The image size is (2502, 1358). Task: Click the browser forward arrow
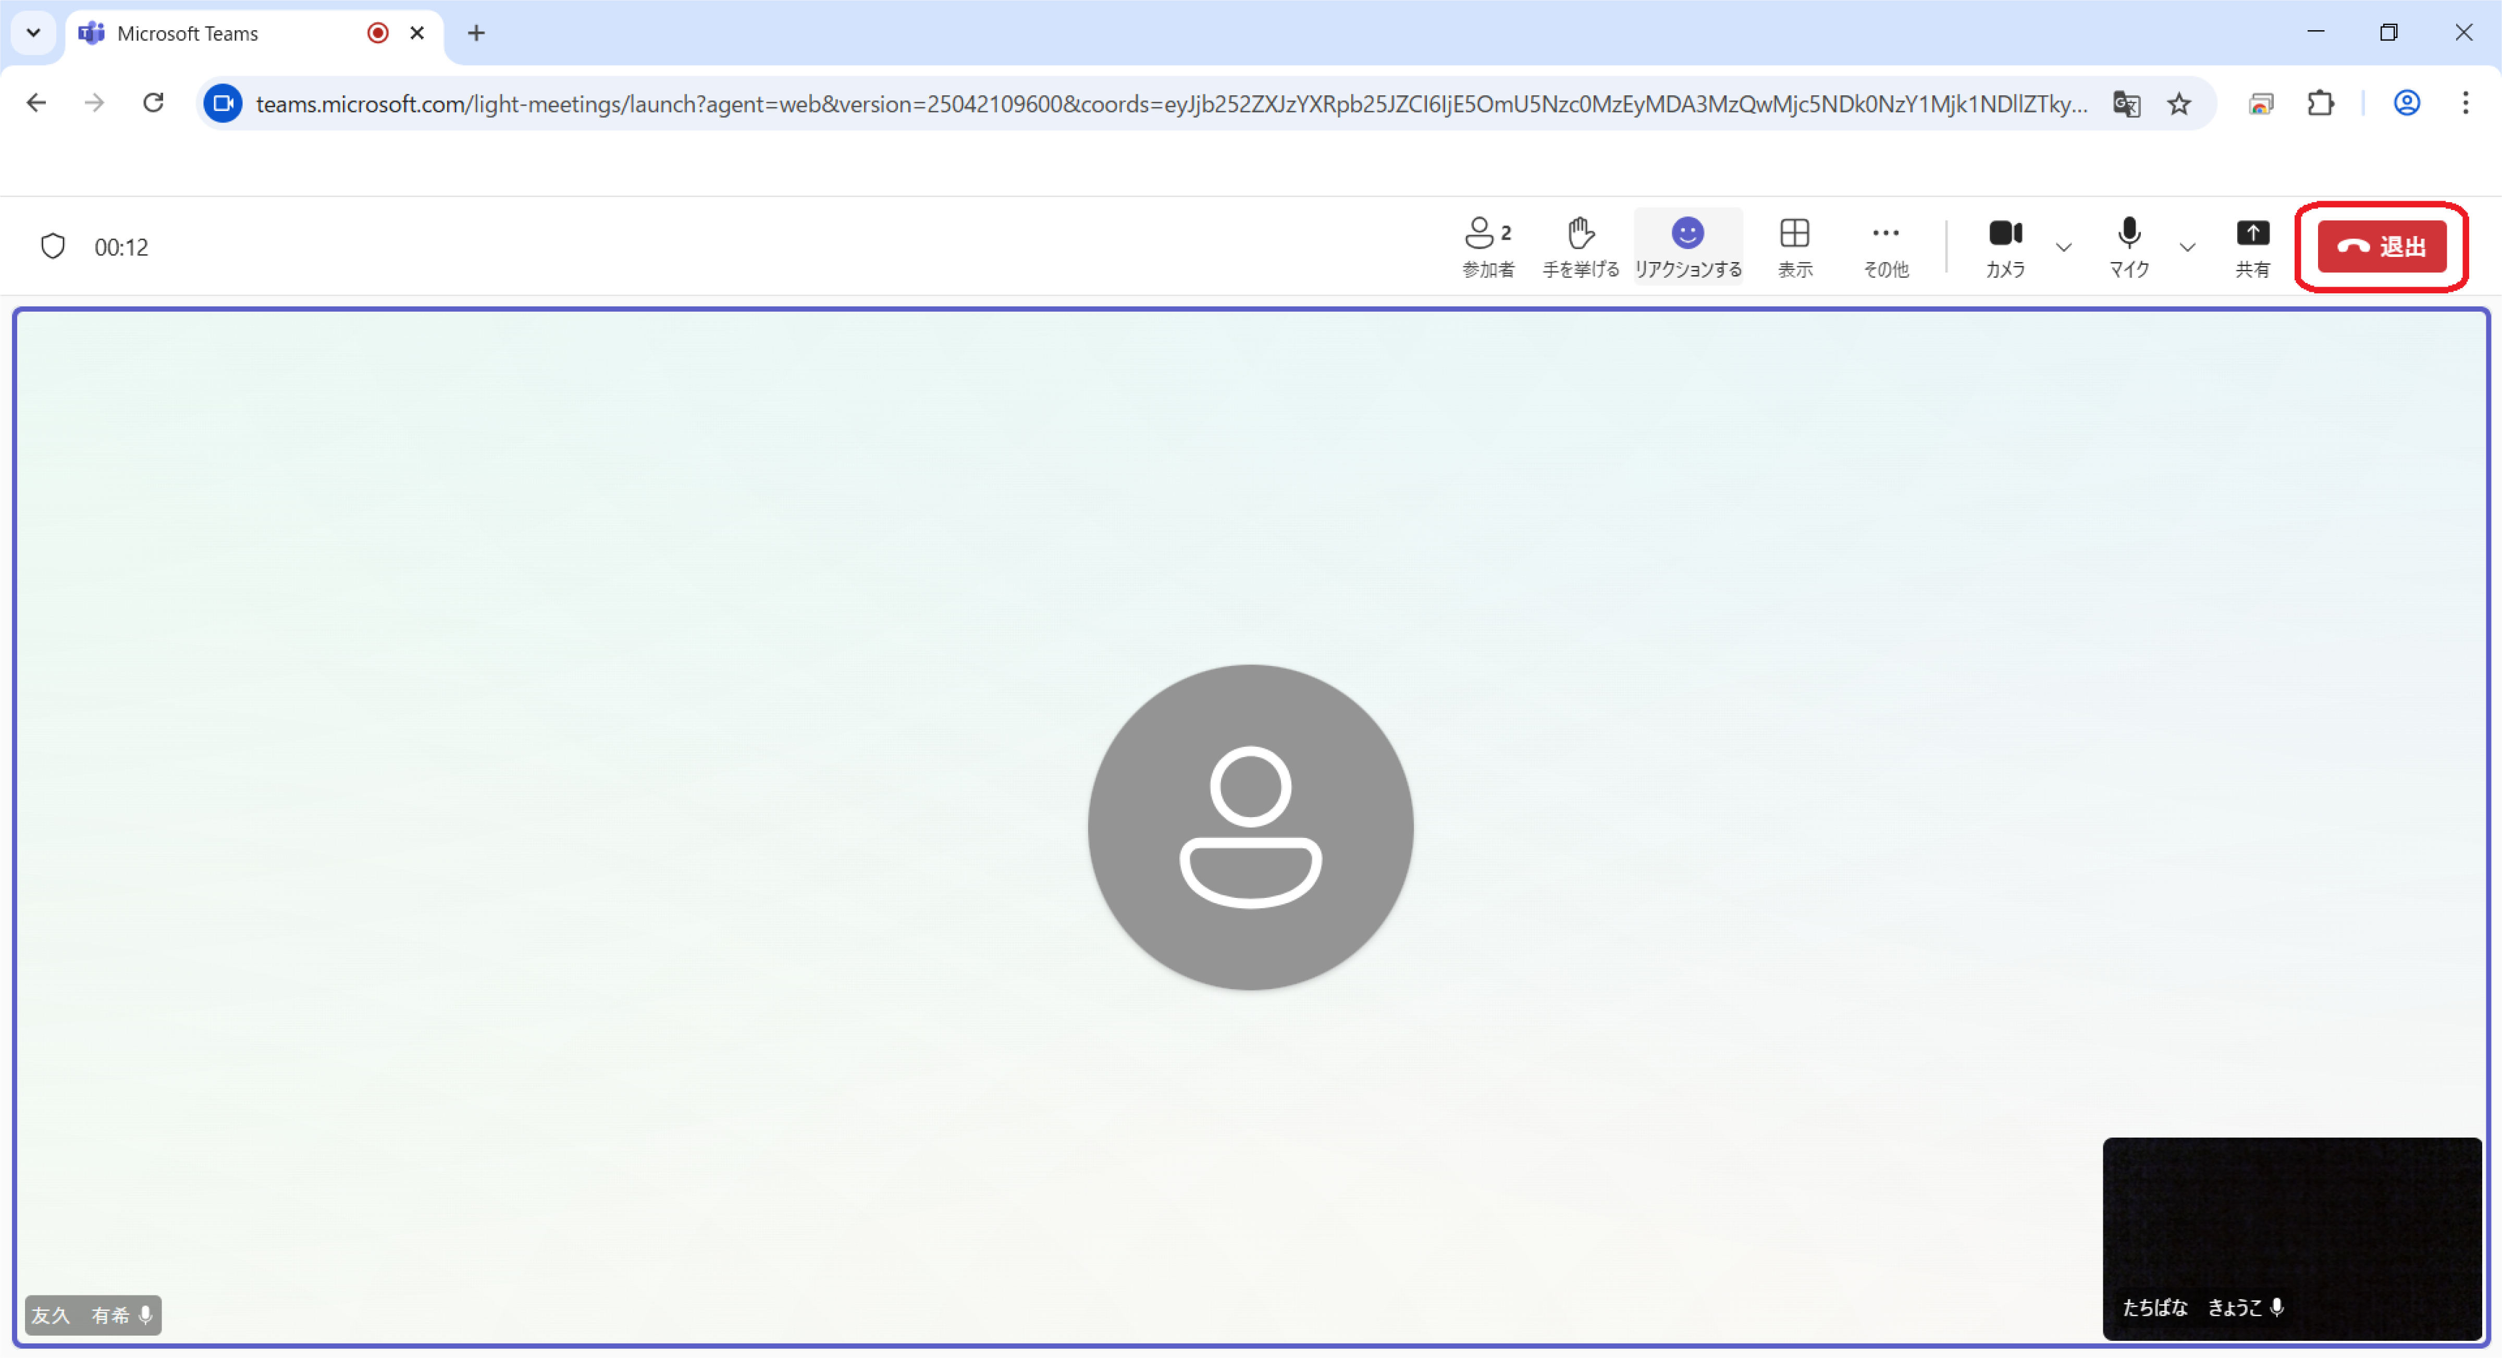pos(94,103)
